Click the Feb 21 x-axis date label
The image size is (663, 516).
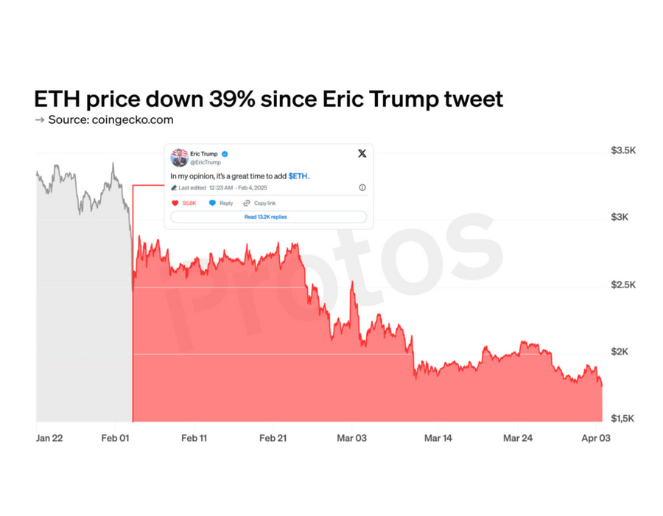(x=273, y=438)
